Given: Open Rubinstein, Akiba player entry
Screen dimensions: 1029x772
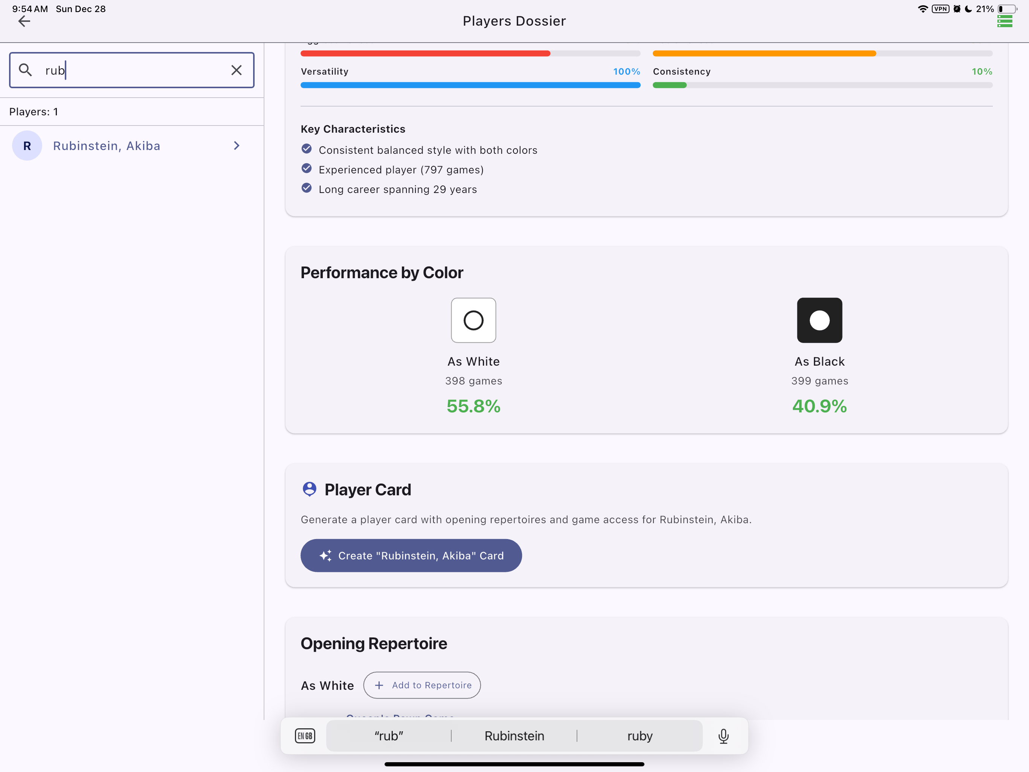Looking at the screenshot, I should click(132, 146).
